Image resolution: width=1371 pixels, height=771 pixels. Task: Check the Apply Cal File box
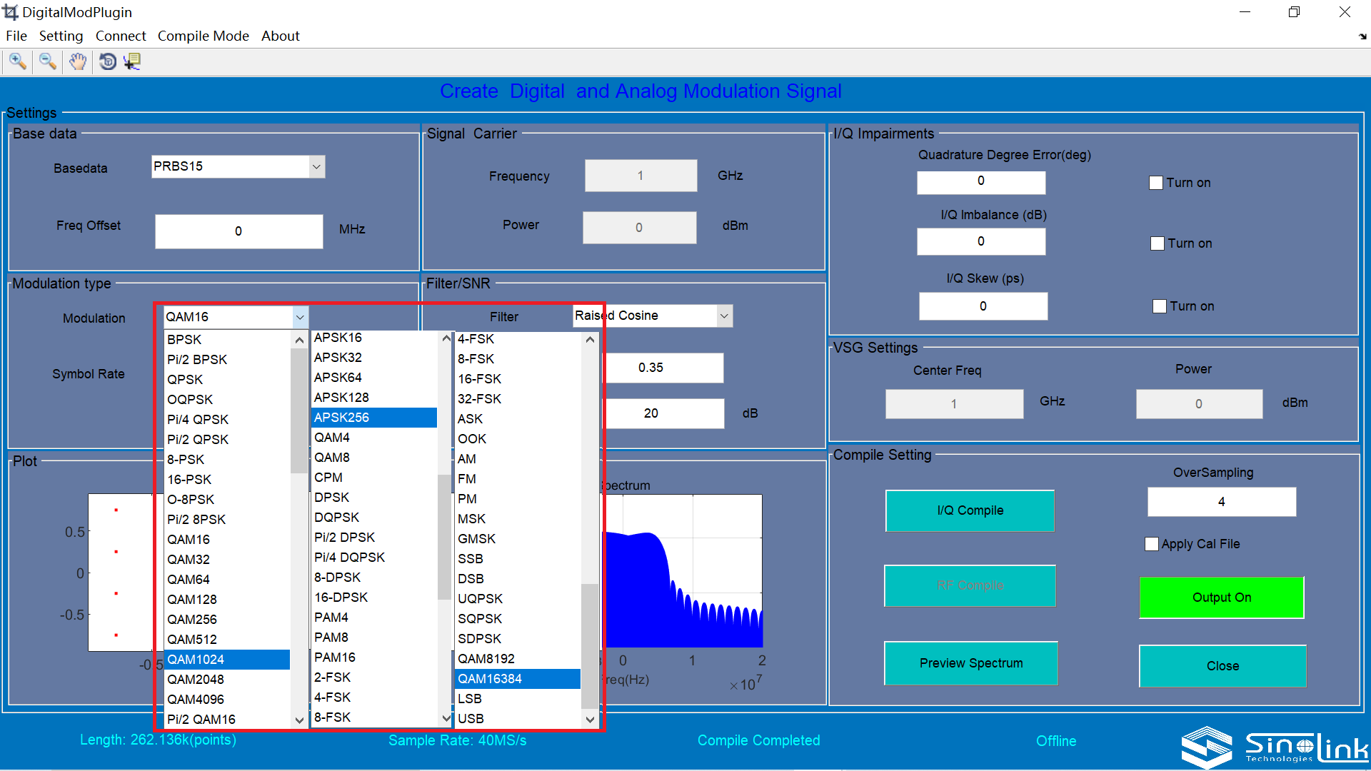click(x=1152, y=544)
